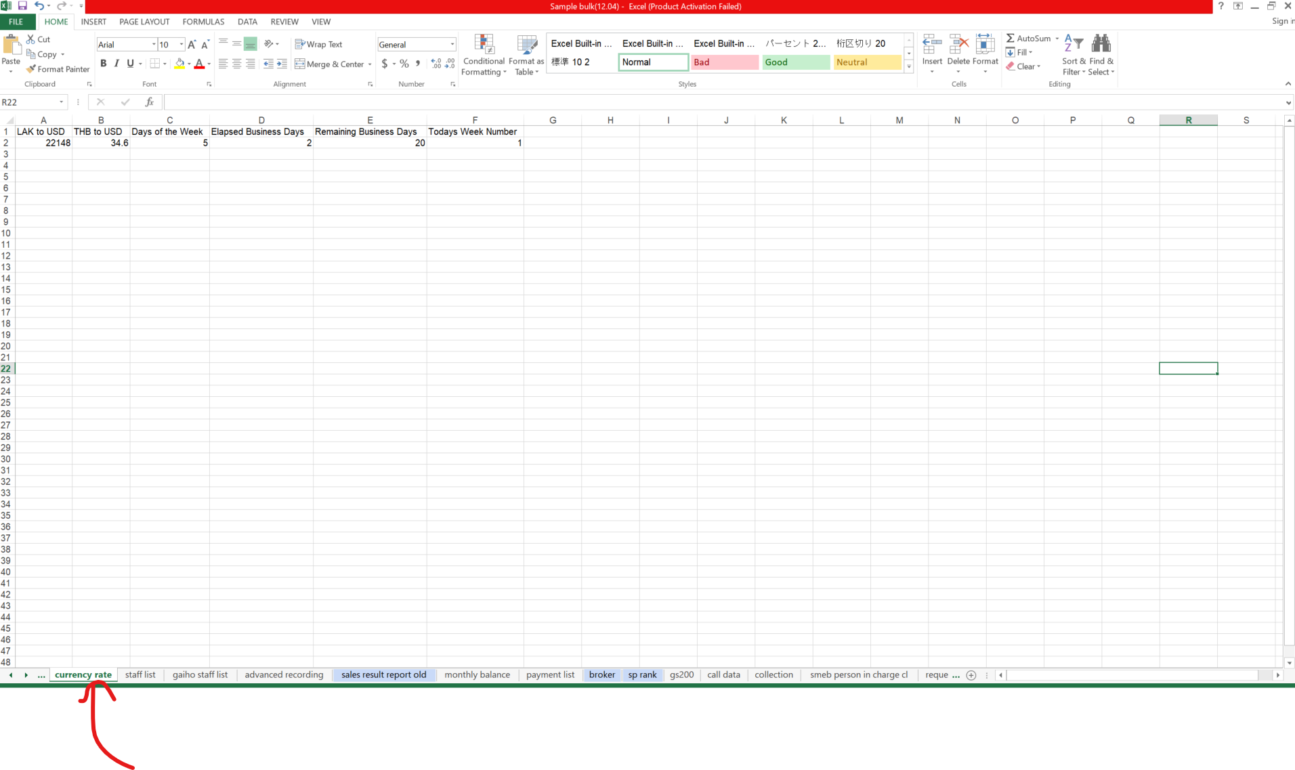The image size is (1295, 770).
Task: Switch to REVIEW ribbon tab
Action: (x=284, y=22)
